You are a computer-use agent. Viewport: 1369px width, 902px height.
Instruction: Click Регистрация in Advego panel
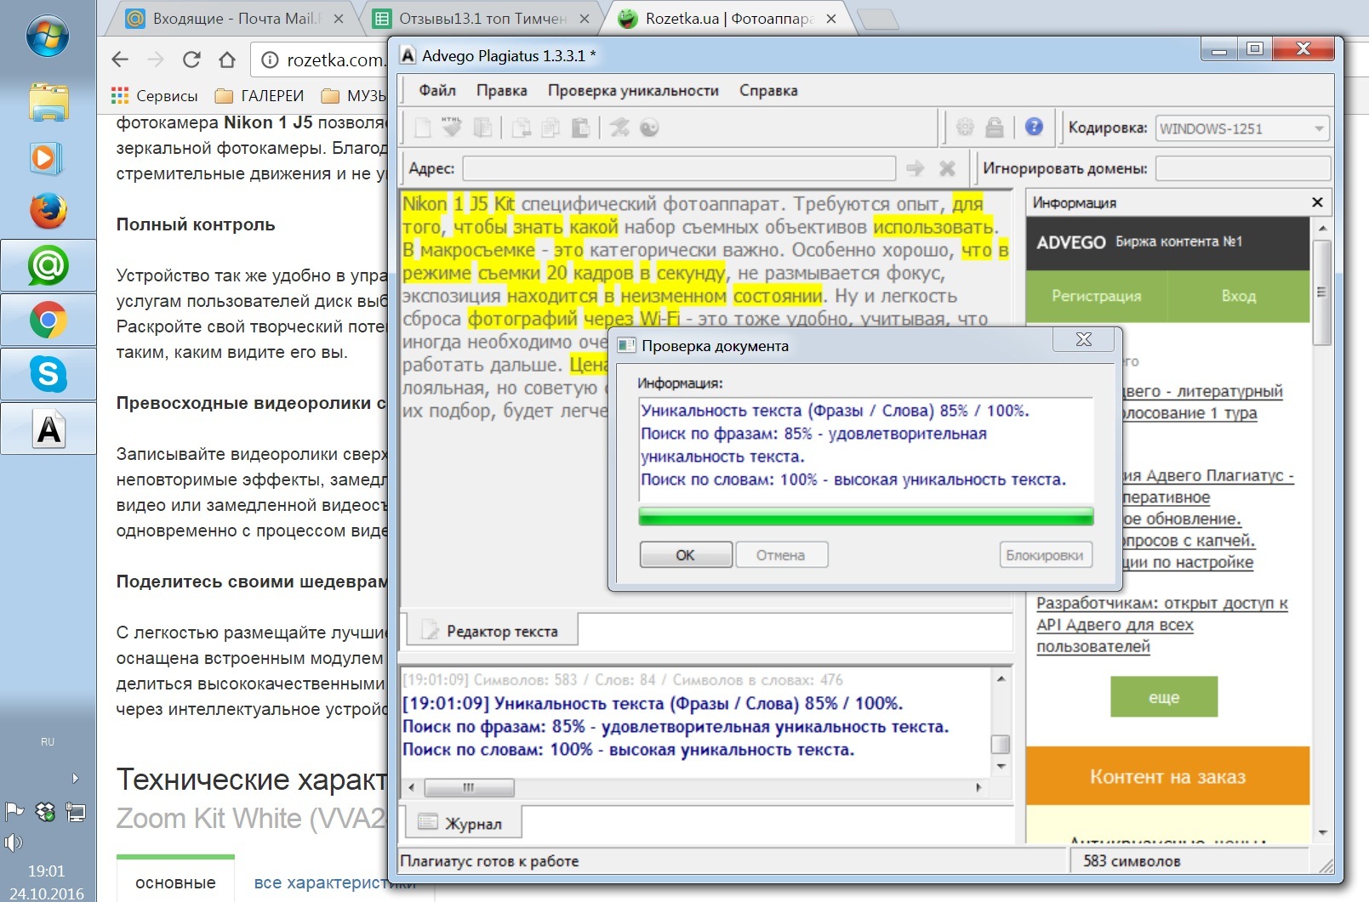pos(1097,296)
